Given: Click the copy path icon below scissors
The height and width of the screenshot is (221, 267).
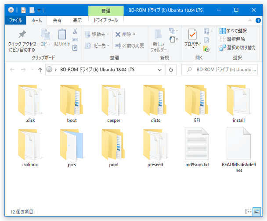Looking at the screenshot, I should 75,39.
